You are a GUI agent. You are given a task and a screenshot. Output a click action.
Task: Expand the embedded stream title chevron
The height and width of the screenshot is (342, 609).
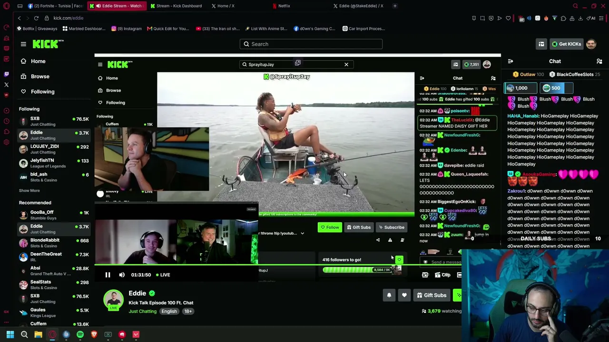point(302,234)
